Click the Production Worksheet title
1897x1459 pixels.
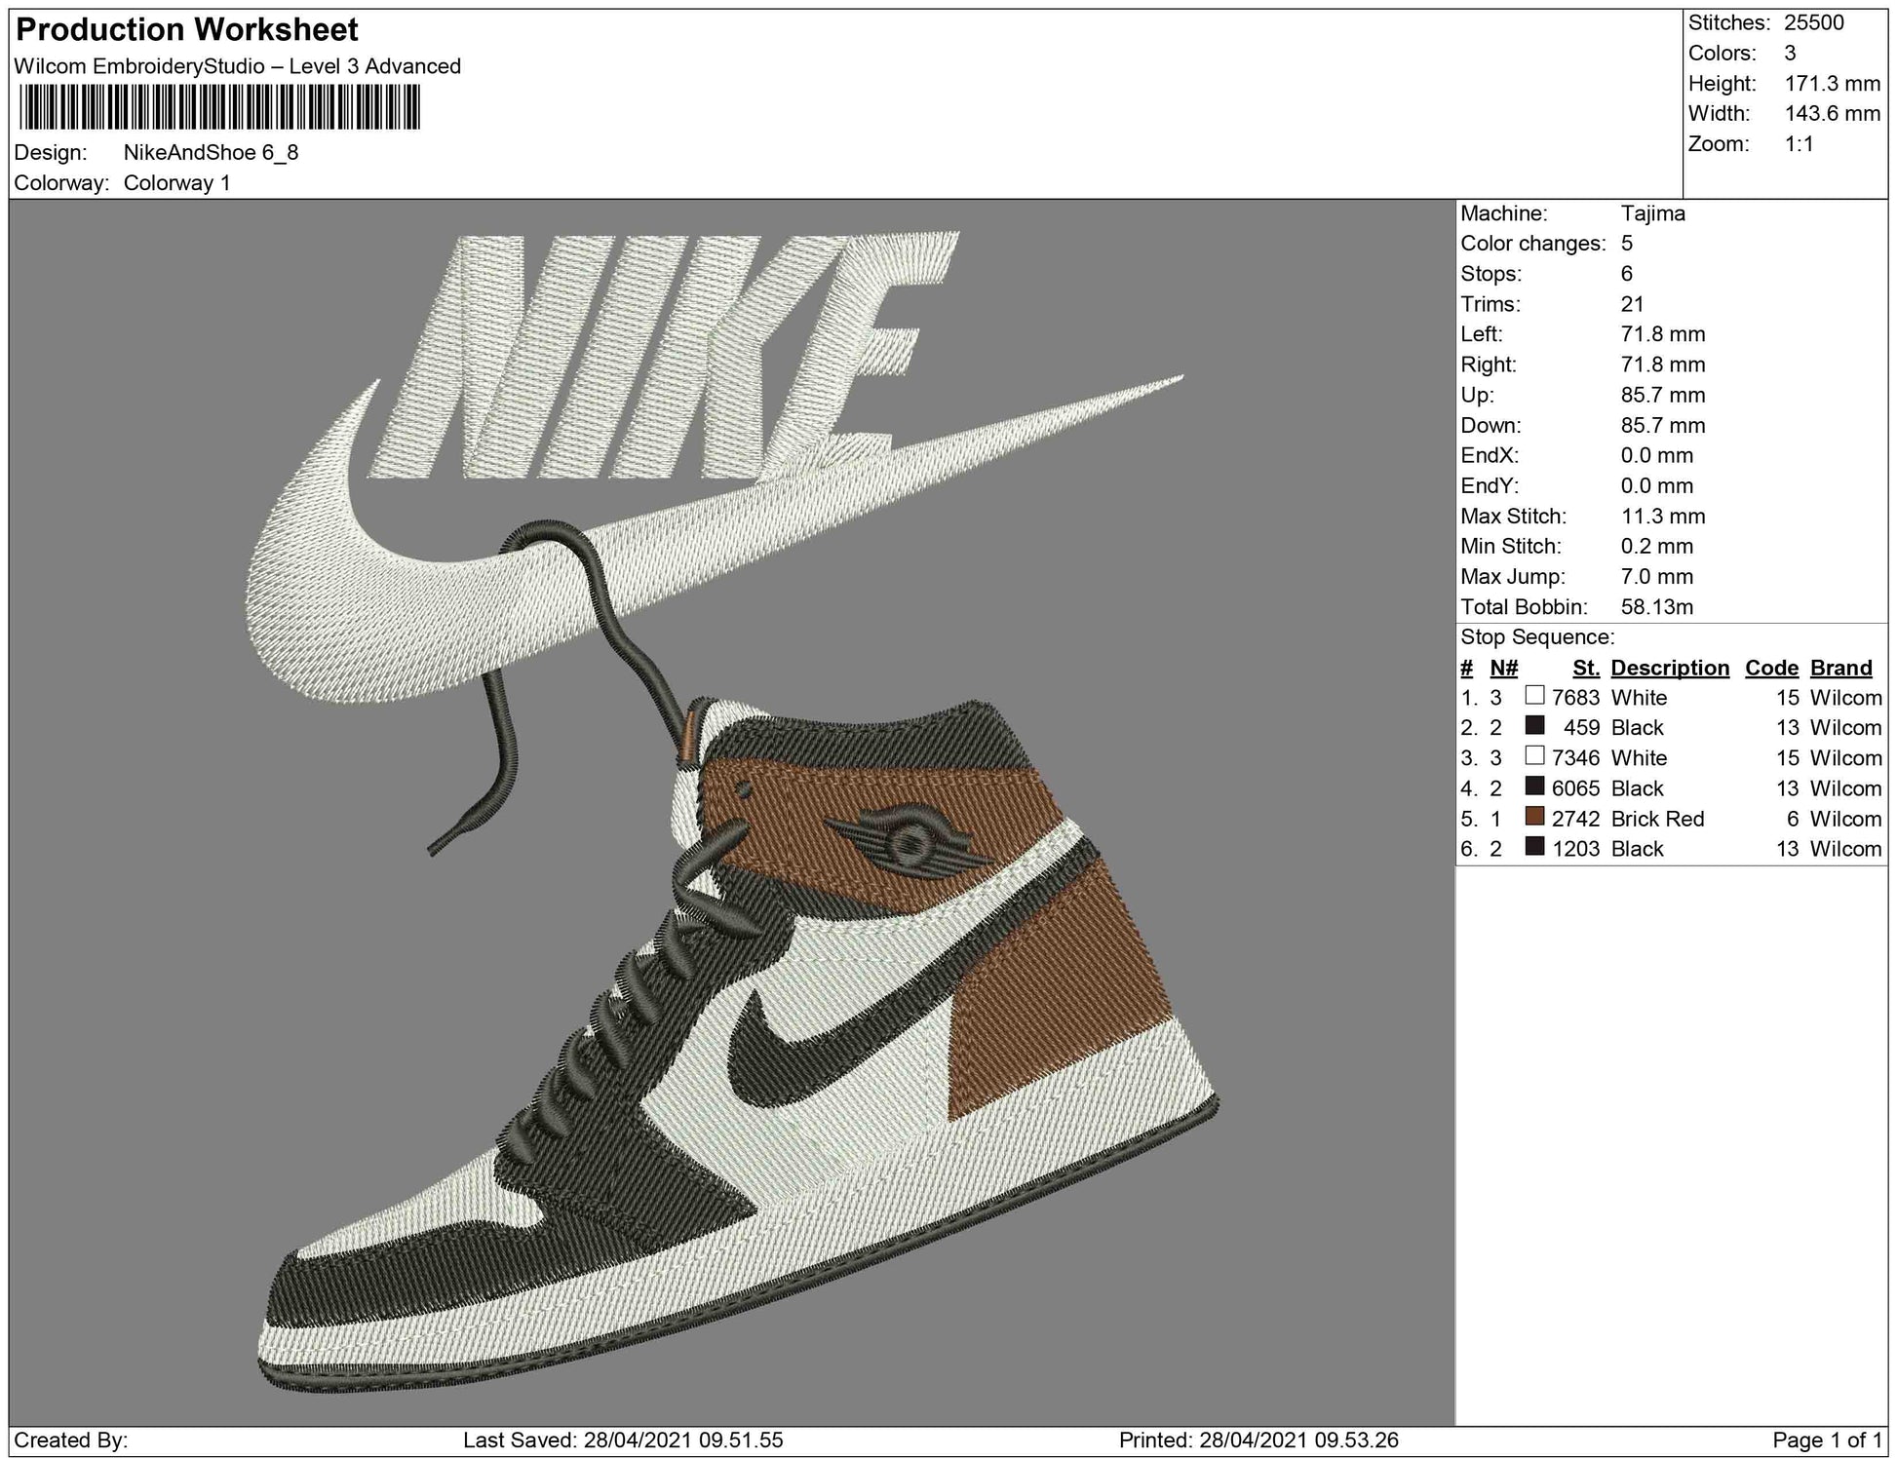187,30
